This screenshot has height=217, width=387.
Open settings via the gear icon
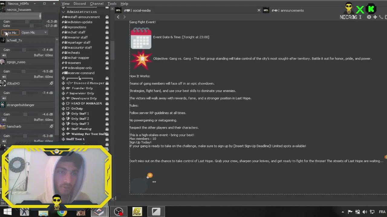tap(369, 17)
